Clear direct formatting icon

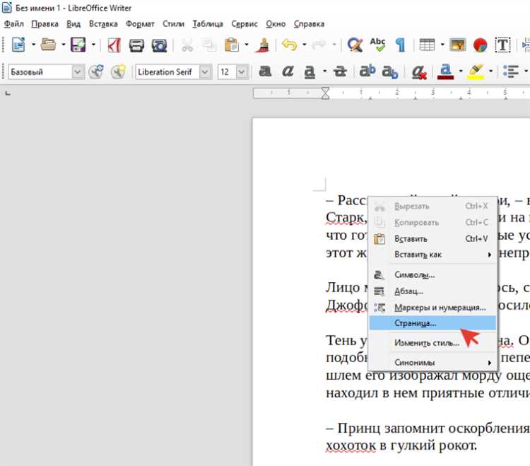pyautogui.click(x=419, y=71)
